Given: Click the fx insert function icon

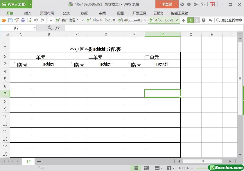Looking at the screenshot, I should point(58,28).
